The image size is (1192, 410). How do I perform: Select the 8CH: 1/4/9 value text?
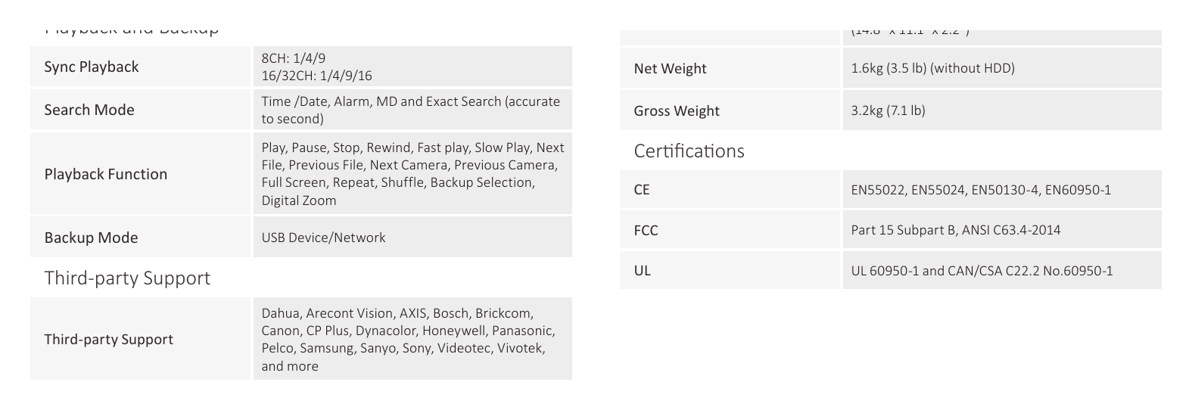click(x=294, y=58)
